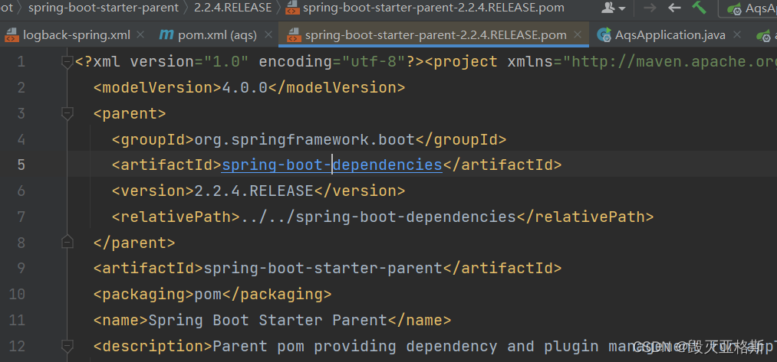This screenshot has height=362, width=777.
Task: Collapse the parent block fold on line 3
Action: point(67,113)
